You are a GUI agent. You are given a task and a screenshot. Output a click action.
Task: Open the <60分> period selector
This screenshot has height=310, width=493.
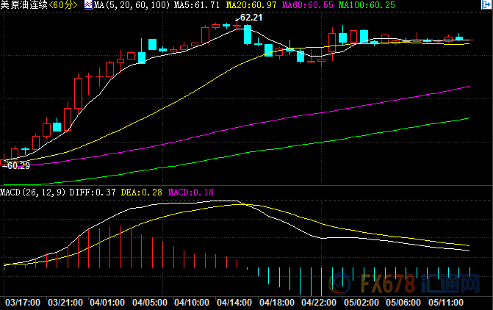click(x=64, y=5)
